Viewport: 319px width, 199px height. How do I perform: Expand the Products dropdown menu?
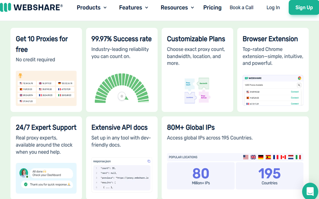coord(92,8)
